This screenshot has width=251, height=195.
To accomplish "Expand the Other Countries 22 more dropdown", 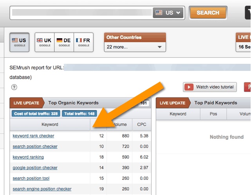I will click(135, 47).
